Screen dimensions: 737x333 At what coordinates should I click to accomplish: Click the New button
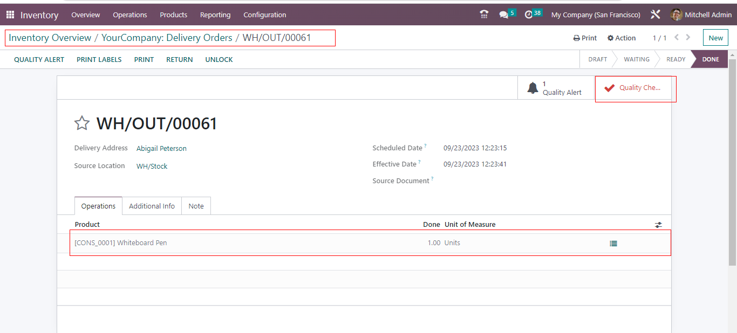[x=715, y=38]
